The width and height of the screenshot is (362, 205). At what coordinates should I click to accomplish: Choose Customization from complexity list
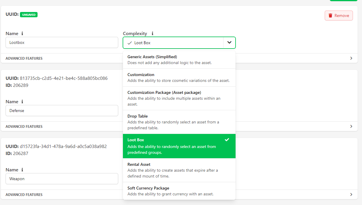[179, 77]
